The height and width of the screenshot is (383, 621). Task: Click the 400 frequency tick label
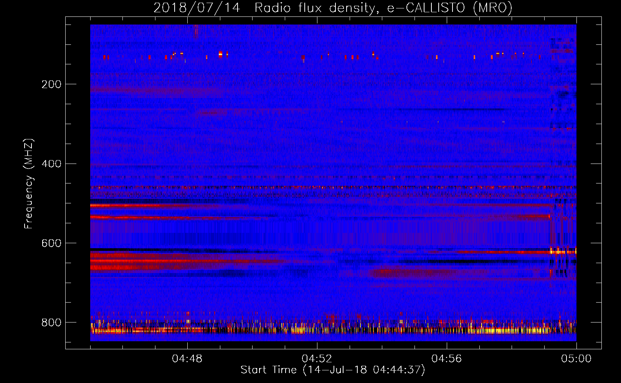pyautogui.click(x=51, y=164)
